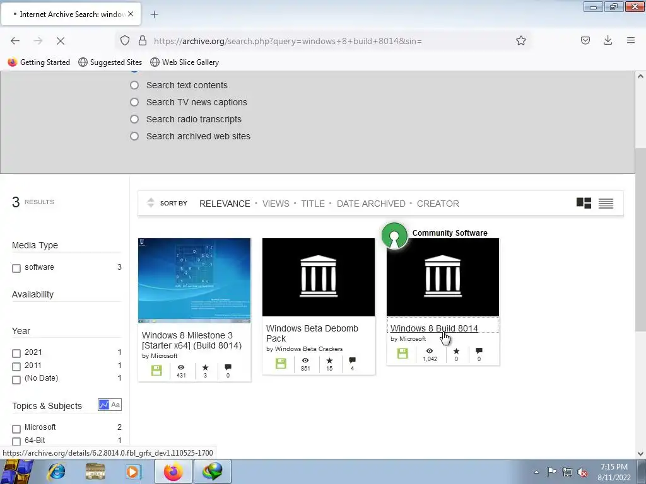This screenshot has width=646, height=484.
Task: Click the taskbar clock showing 7:15 PM
Action: (x=614, y=472)
